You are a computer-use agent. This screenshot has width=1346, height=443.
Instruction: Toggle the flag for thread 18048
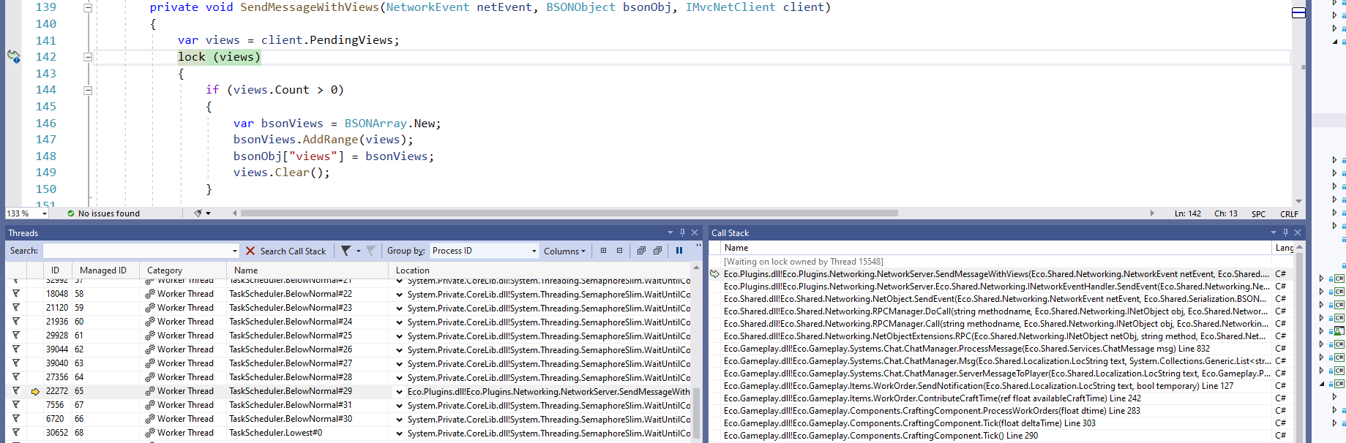15,293
